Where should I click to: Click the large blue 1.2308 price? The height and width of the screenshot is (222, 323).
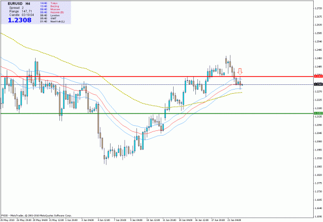click(x=20, y=20)
